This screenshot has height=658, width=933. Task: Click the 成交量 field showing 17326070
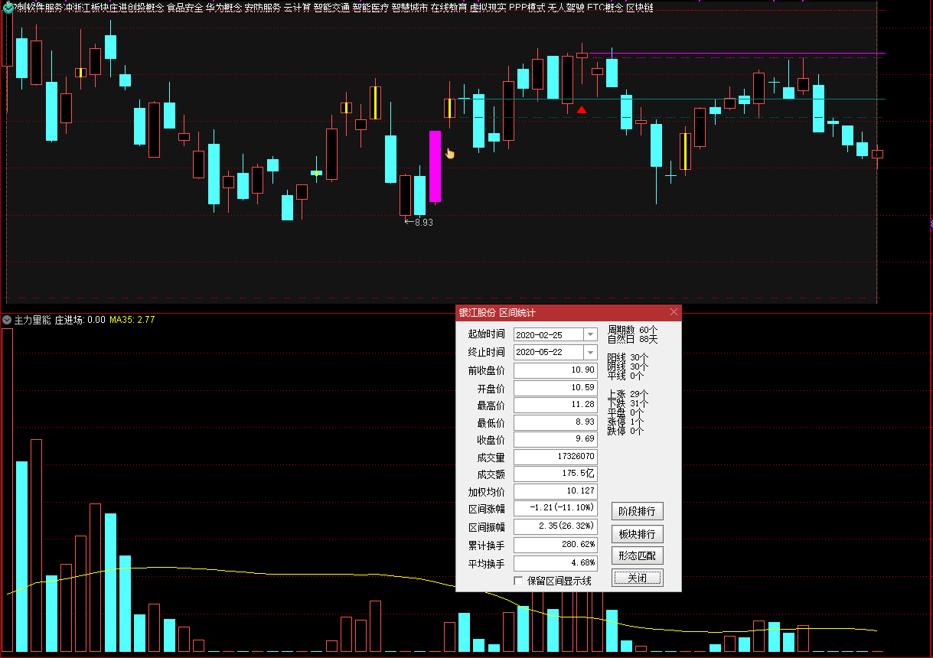(x=556, y=457)
